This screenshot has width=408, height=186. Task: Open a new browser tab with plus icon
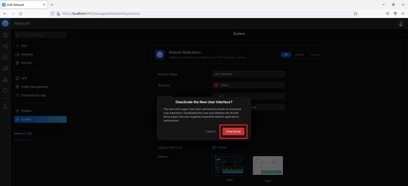(x=52, y=5)
